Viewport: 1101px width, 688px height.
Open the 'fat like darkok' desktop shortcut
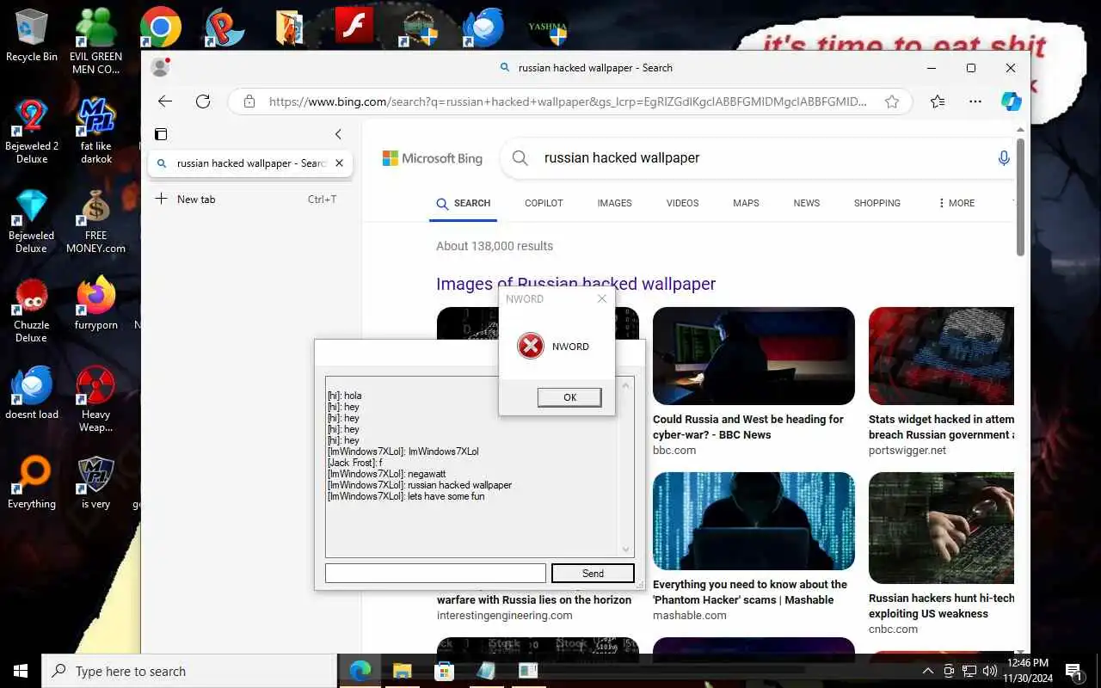point(96,131)
